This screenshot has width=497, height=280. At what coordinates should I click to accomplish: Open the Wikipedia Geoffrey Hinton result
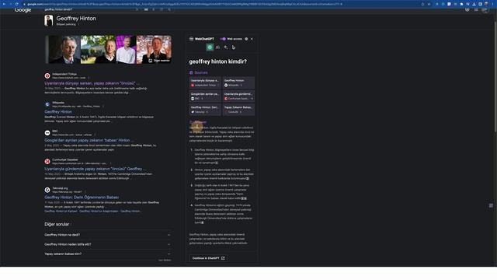coord(58,112)
